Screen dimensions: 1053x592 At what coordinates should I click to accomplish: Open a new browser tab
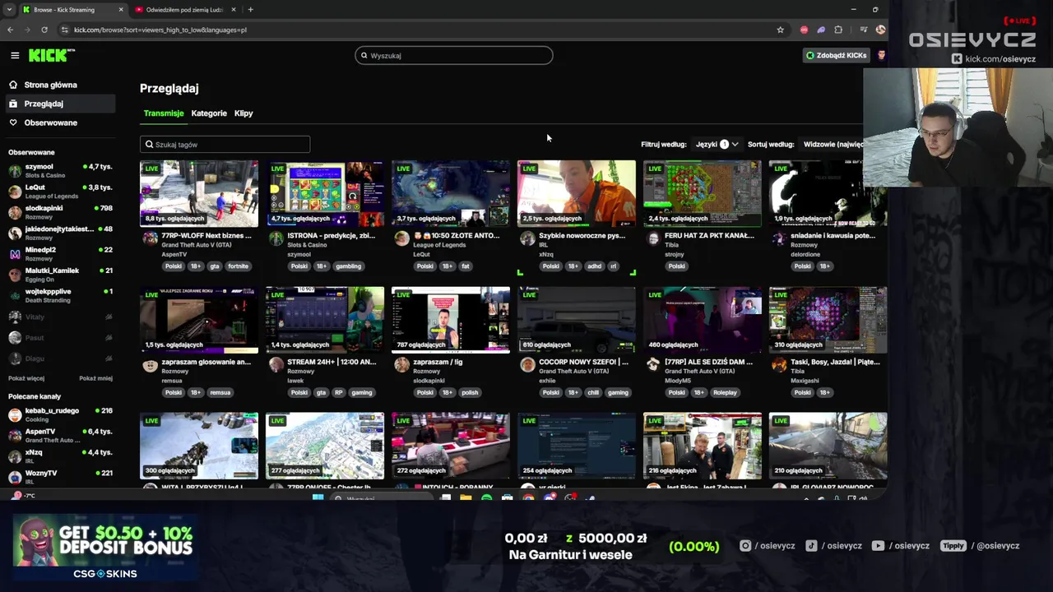pos(250,10)
